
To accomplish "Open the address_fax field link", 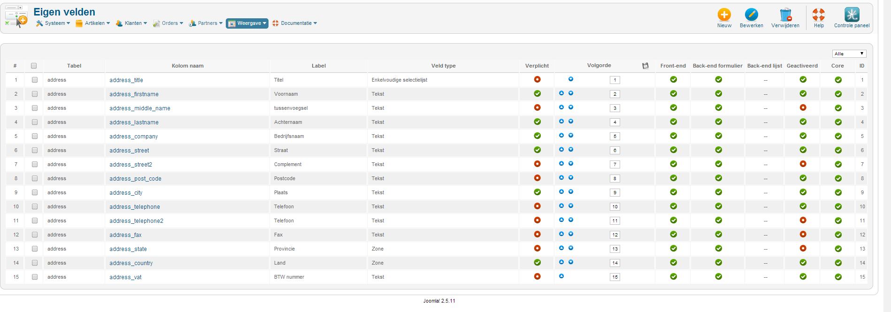I will (x=125, y=235).
